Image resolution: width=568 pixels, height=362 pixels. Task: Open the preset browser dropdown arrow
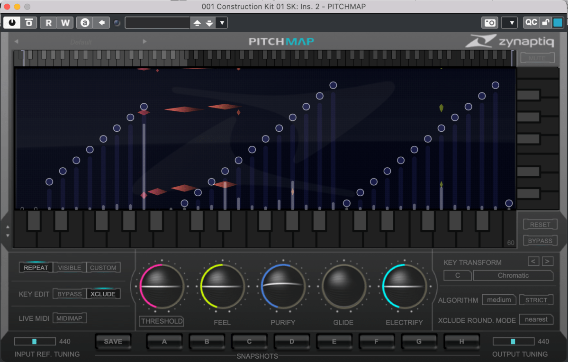pyautogui.click(x=222, y=23)
